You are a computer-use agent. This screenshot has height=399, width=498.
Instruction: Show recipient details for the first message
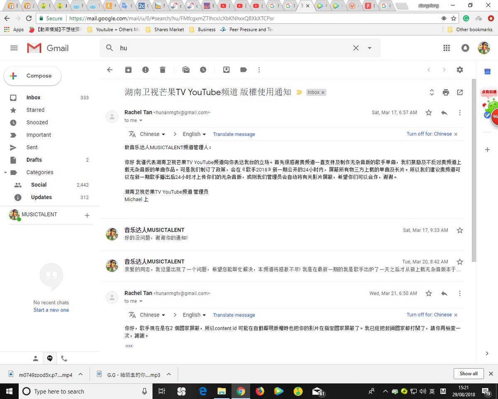pos(141,121)
